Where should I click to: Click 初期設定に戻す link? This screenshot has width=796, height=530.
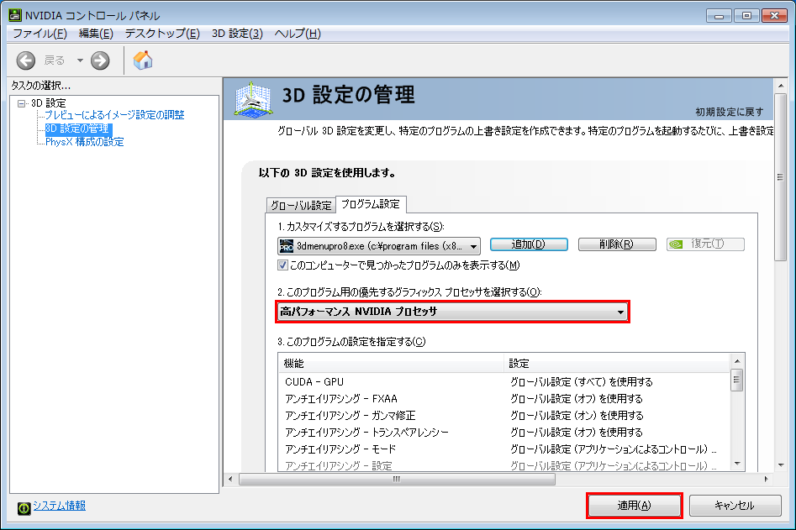(x=729, y=112)
